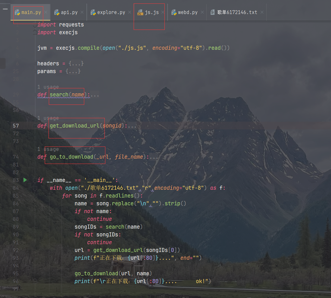
Task: Click the get_download_url function name in its definition
Action: pyautogui.click(x=75, y=126)
